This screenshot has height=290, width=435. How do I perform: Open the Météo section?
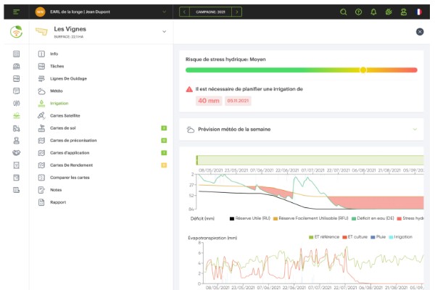pos(57,91)
